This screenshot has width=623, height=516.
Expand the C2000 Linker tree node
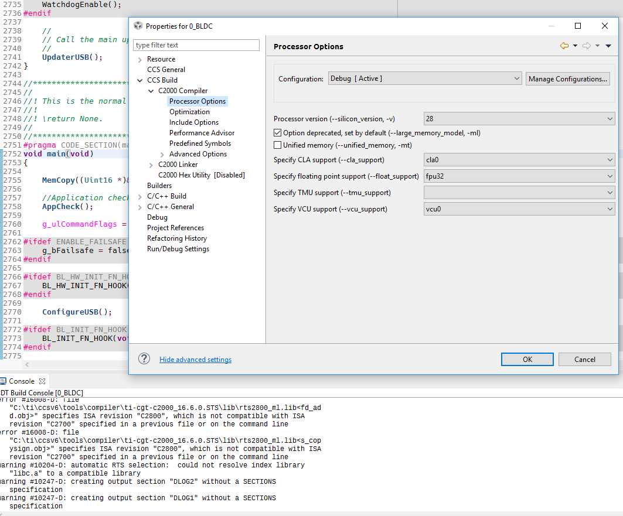click(151, 164)
